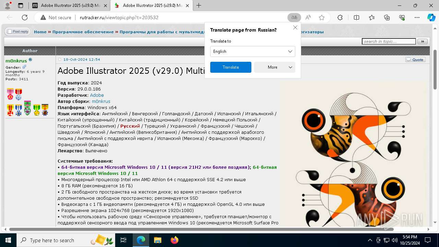Click the vertical page scrollbar
Screen dimensions: 439x247
point(435,70)
